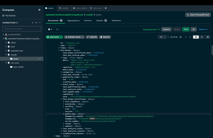Switch to the vuln_scan workspace tab

coord(96,8)
